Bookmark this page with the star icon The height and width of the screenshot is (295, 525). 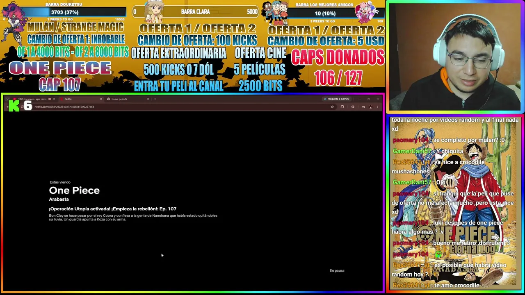[x=332, y=107]
